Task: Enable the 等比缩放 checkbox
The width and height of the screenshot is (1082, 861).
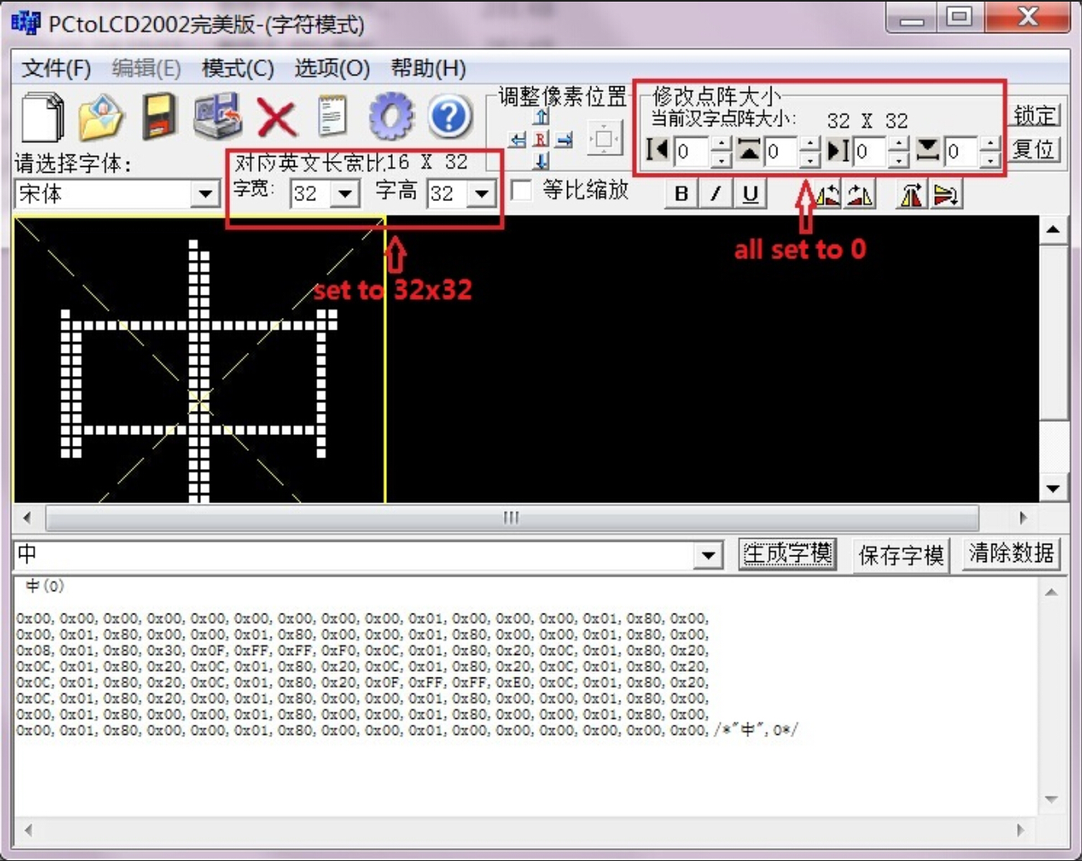Action: tap(521, 191)
